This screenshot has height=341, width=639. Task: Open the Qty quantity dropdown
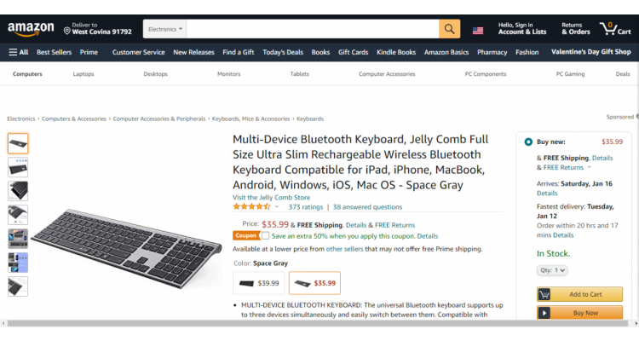tap(552, 270)
